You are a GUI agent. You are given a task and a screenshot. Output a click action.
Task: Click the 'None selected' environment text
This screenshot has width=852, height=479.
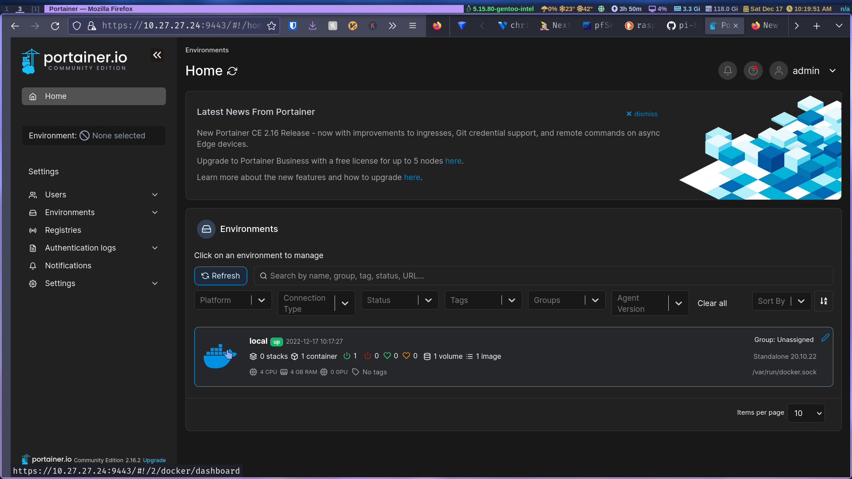(x=118, y=136)
